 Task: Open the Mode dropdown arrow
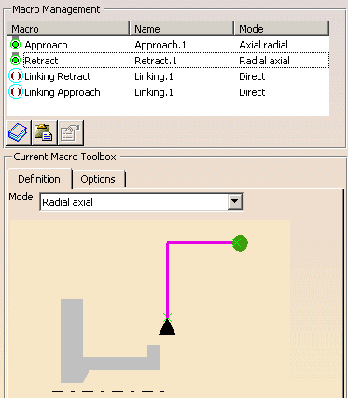point(234,202)
